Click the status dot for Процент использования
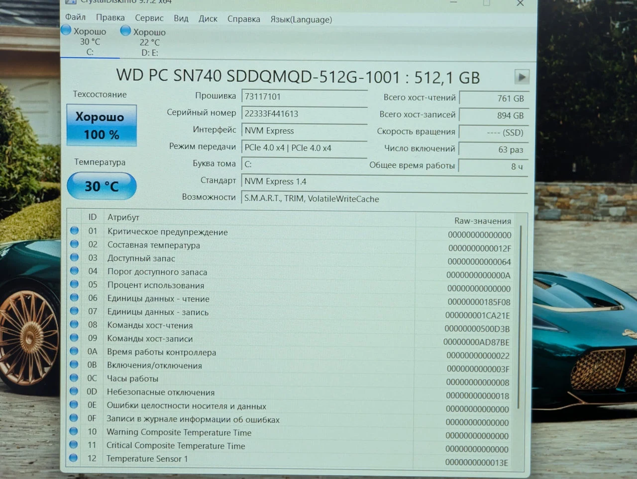Viewport: 637px width, 479px height. pyautogui.click(x=75, y=284)
